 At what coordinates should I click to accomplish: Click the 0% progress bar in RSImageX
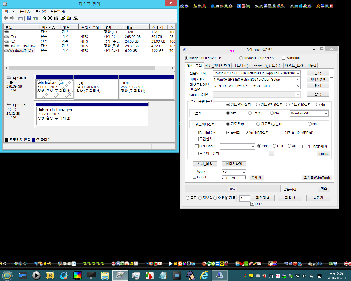(x=233, y=189)
